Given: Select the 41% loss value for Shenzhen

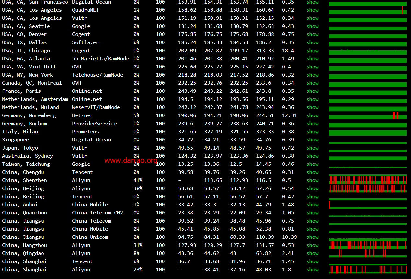Looking at the screenshot, I should 138,180.
